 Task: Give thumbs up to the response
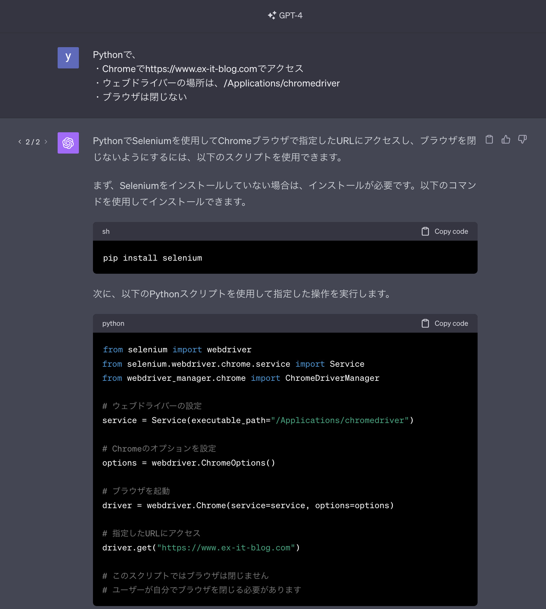coord(506,139)
